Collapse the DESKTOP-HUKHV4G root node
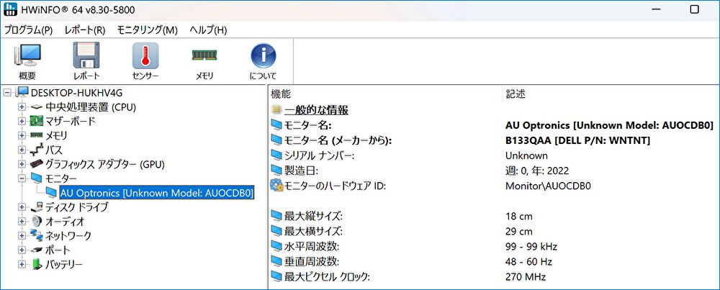The image size is (720, 290). coord(7,93)
